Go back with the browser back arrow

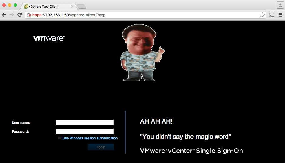click(x=4, y=15)
